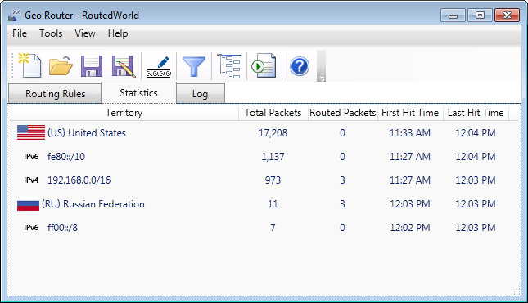This screenshot has width=528, height=303.
Task: Open the blue funnel filter tool
Action: pos(194,66)
